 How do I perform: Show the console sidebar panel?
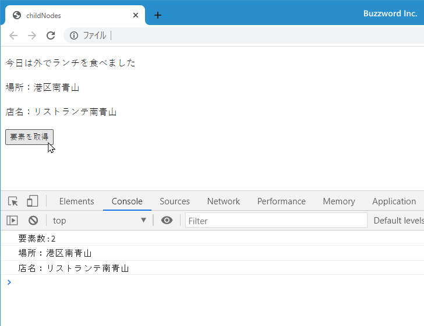(12, 221)
